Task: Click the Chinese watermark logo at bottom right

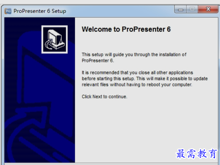Action: point(196,154)
